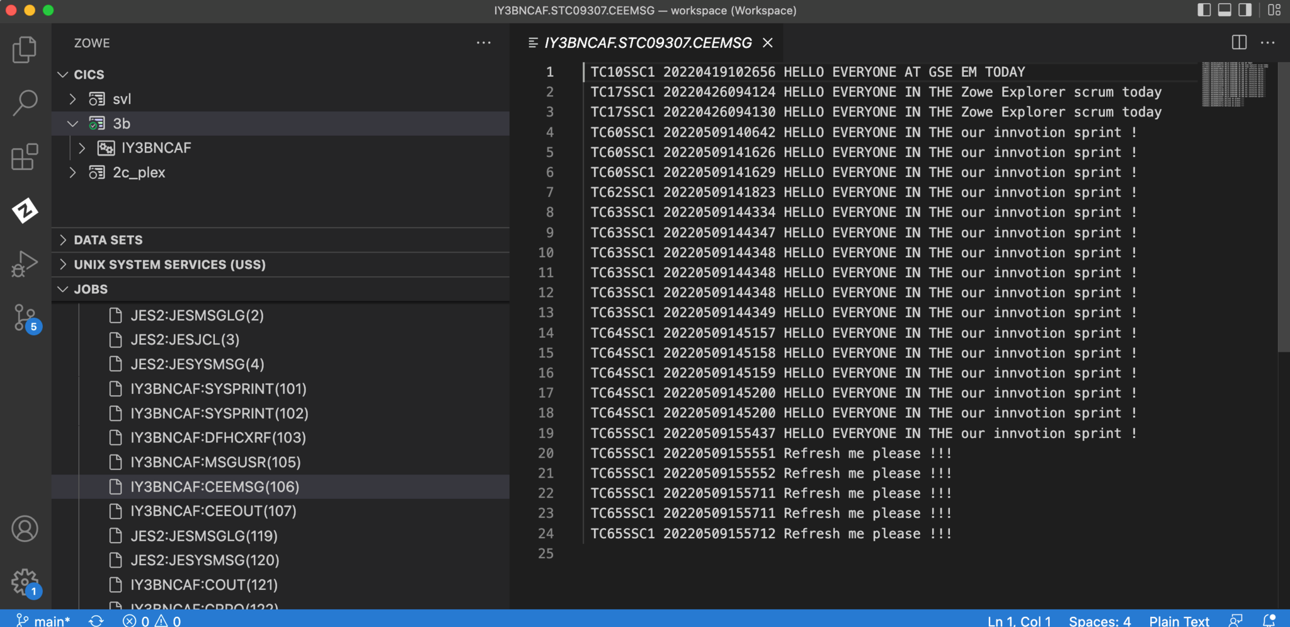Toggle the panel layout control

1224,10
